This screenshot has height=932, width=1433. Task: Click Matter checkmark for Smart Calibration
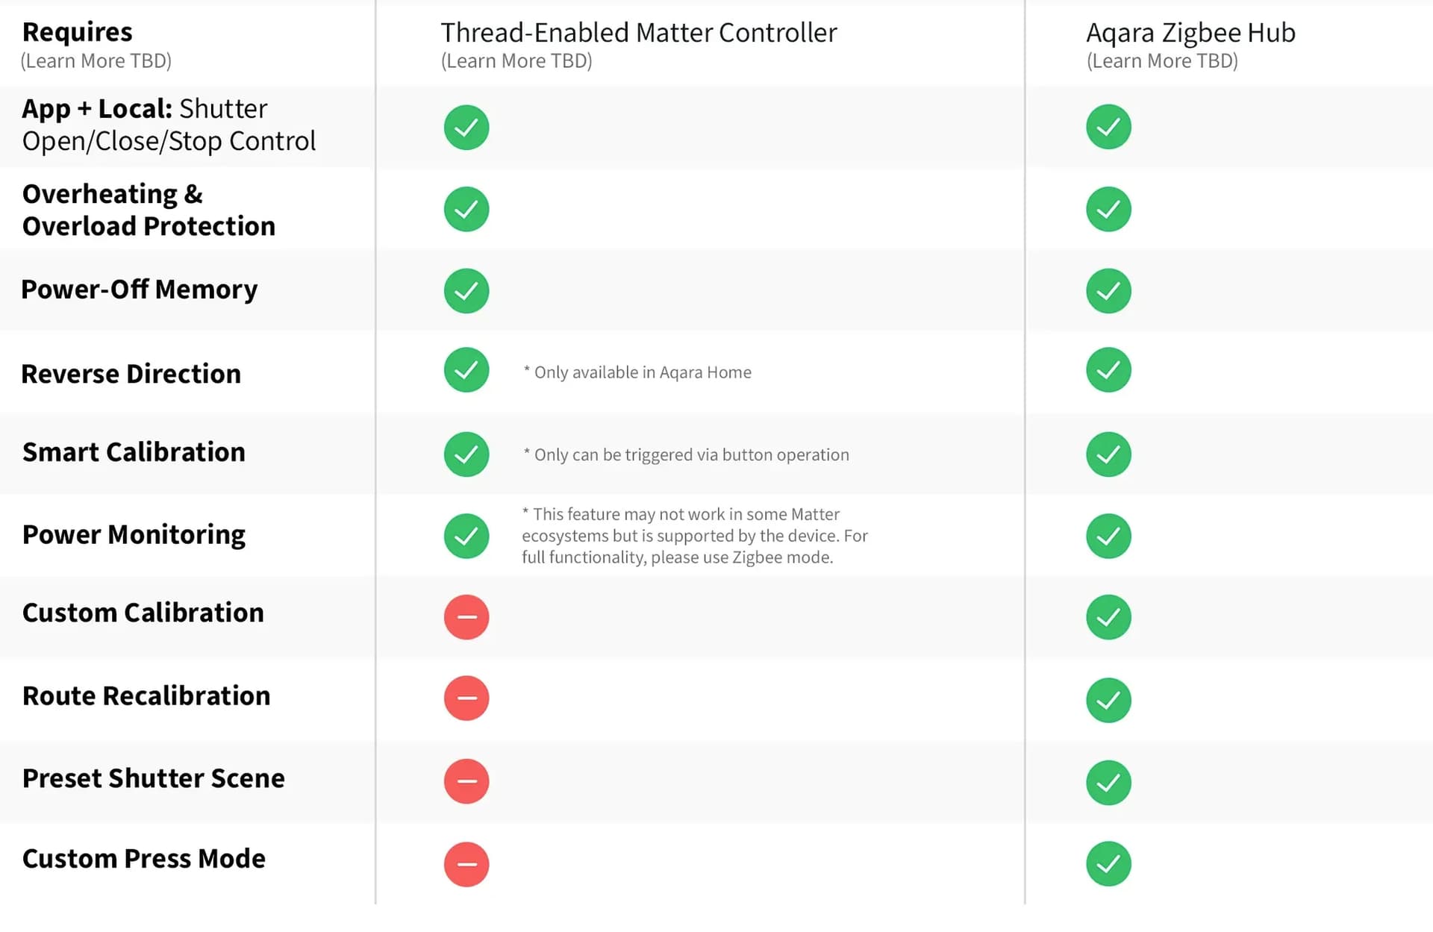466,454
